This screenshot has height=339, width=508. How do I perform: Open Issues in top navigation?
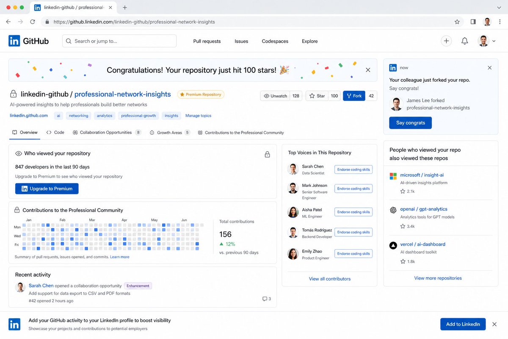[x=241, y=41]
